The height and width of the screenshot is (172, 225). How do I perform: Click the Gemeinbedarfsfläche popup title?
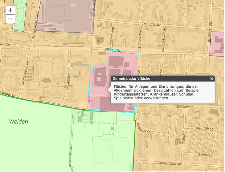click(x=131, y=79)
